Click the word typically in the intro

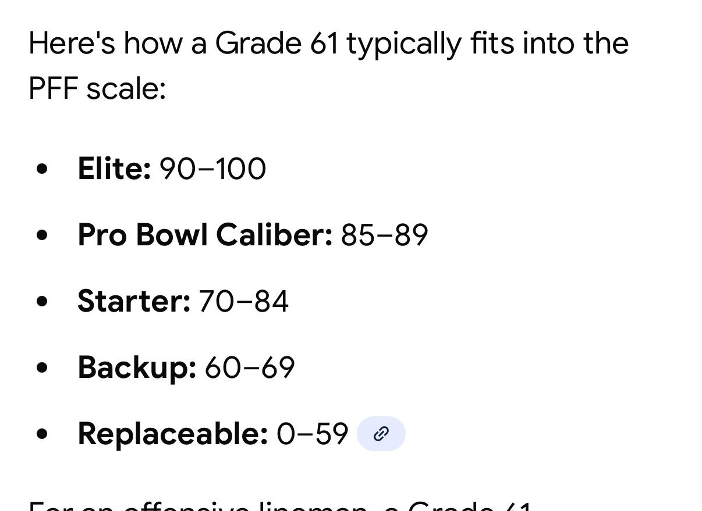tap(403, 44)
